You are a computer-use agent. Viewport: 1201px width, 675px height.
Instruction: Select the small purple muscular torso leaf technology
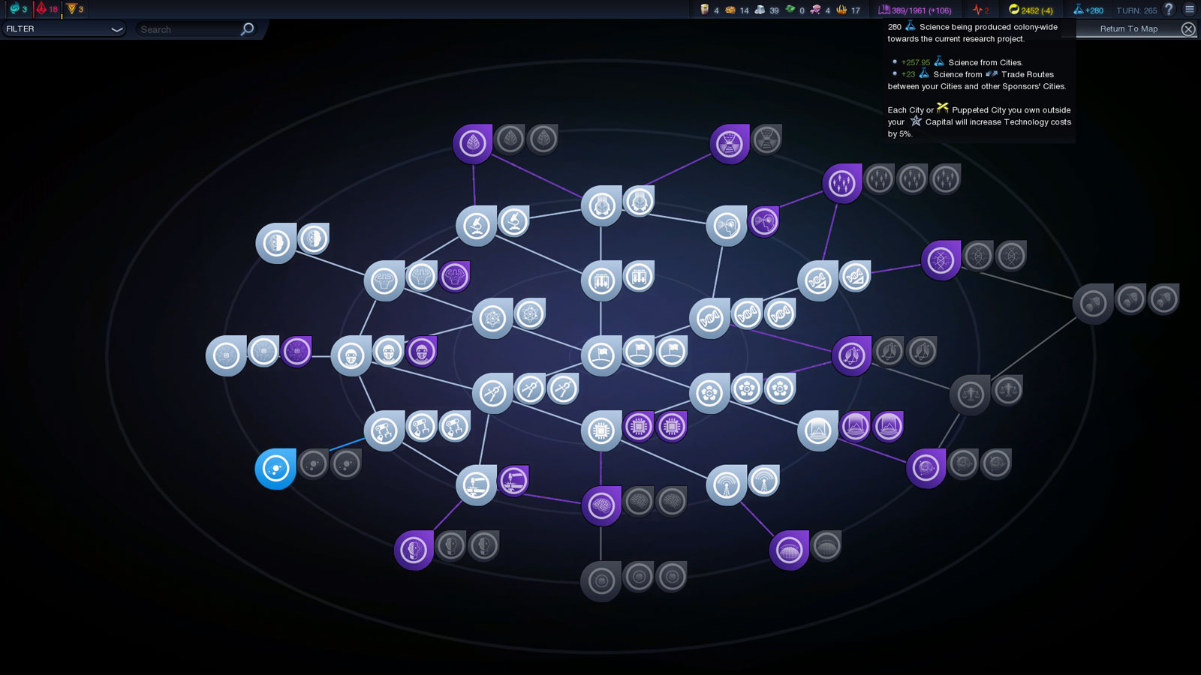pyautogui.click(x=455, y=276)
